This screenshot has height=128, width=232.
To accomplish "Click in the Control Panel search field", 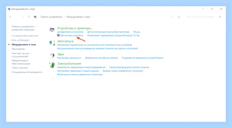I will pyautogui.click(x=201, y=17).
